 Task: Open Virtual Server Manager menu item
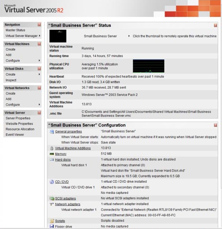22,36
